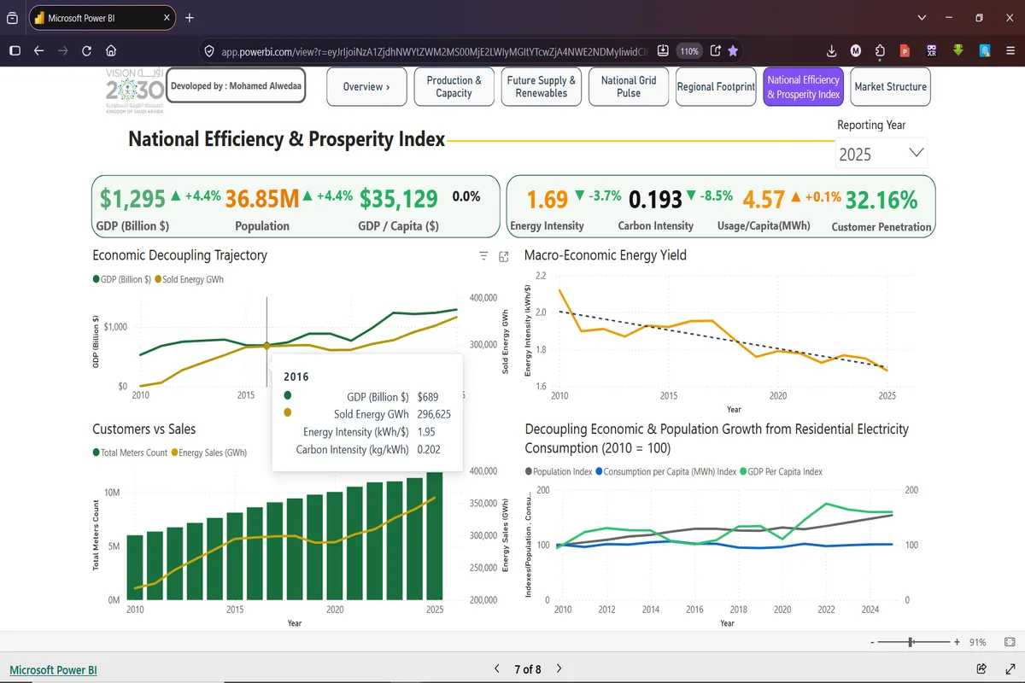The image size is (1025, 683).
Task: Click the share page icon in address bar
Action: click(716, 50)
